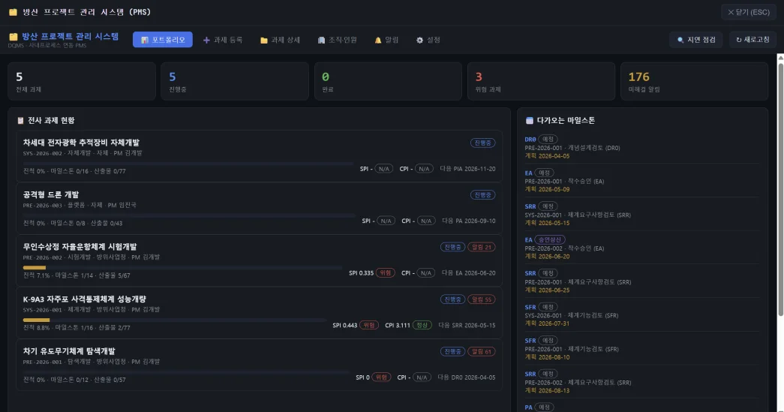Select the SRR milestone planned 2026-08-13
This screenshot has height=412, width=784.
click(x=642, y=382)
